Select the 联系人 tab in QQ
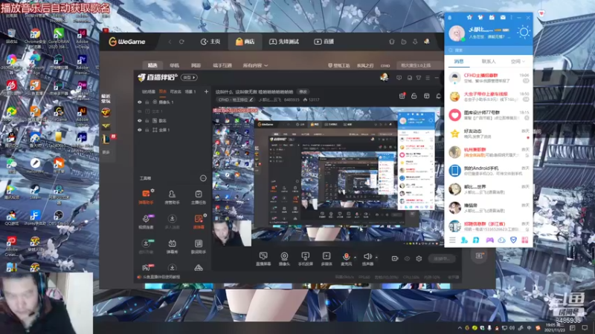595x334 pixels. click(489, 62)
